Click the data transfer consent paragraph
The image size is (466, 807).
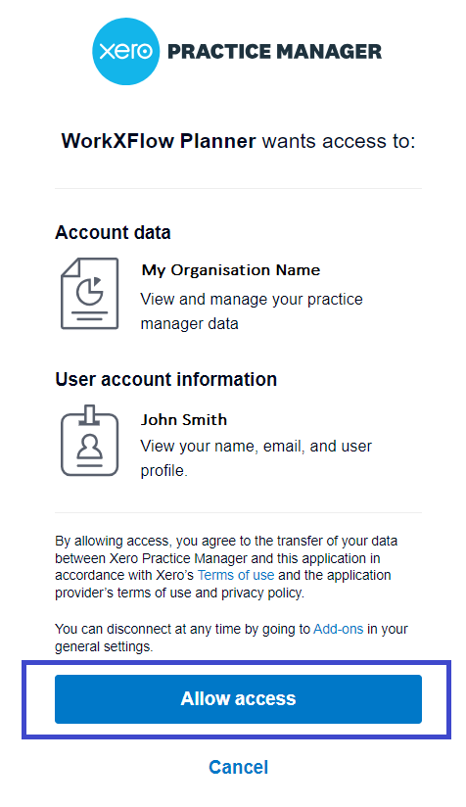point(226,567)
